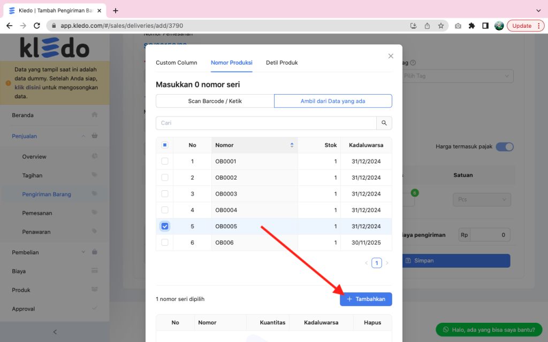Check the box for OB0002
548x342 pixels.
[x=165, y=177]
